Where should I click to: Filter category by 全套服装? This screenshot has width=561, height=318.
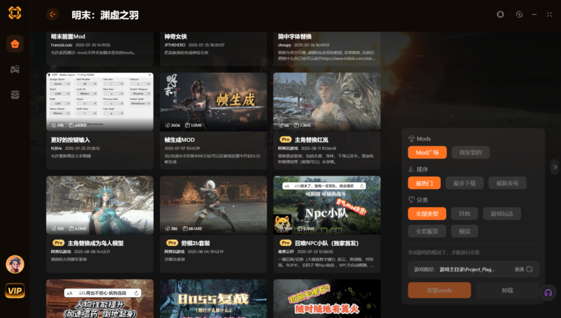click(427, 231)
